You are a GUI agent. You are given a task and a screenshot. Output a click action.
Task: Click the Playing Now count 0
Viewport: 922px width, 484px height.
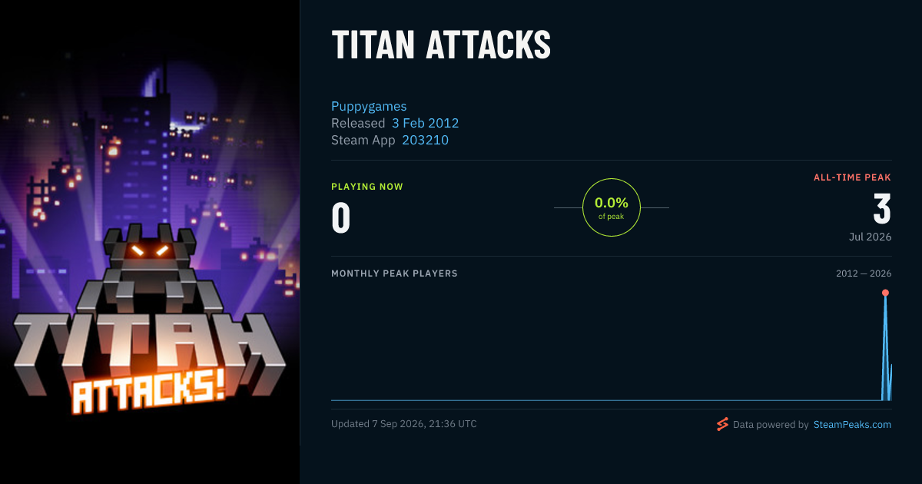coord(341,218)
